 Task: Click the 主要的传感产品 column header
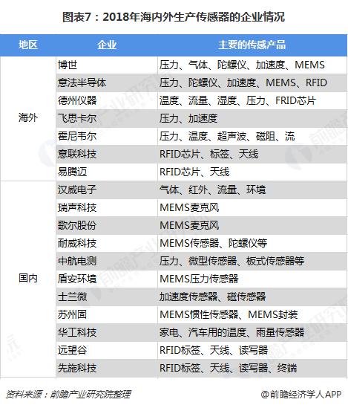(252, 45)
